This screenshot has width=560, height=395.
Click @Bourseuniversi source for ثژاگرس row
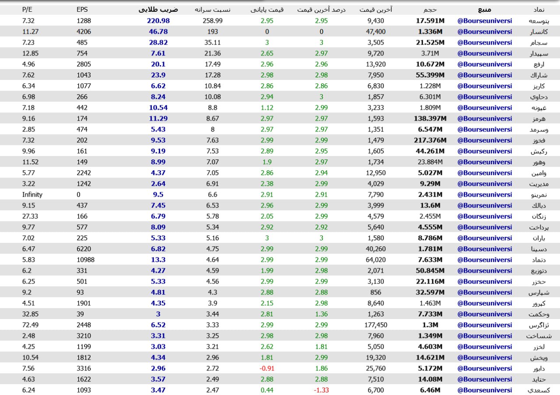point(484,325)
